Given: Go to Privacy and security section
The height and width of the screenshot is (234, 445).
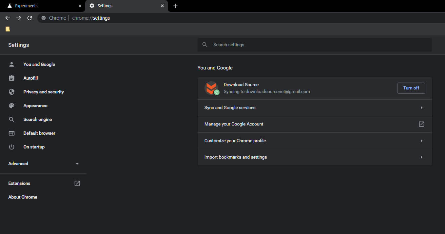Looking at the screenshot, I should (44, 92).
